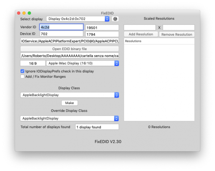Click the IOService path field
Viewport: 215px width, 171px height.
pyautogui.click(x=70, y=41)
